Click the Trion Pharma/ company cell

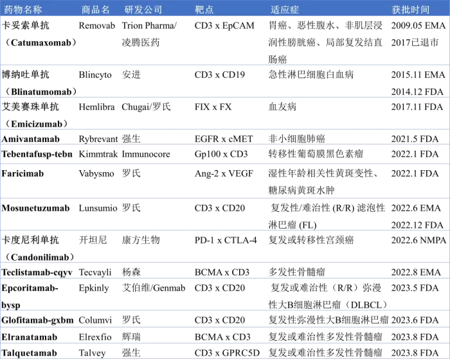click(149, 26)
